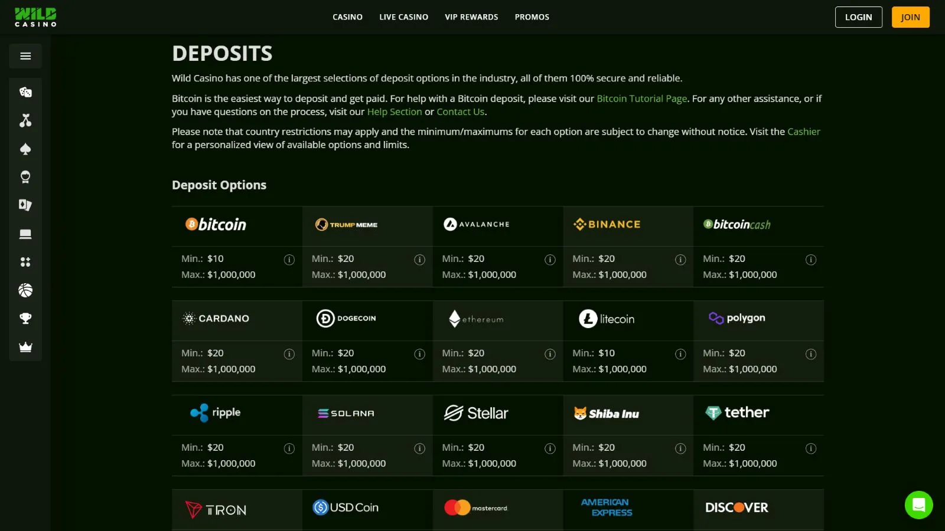Open VIP Rewards in the top menu
This screenshot has width=945, height=531.
471,17
